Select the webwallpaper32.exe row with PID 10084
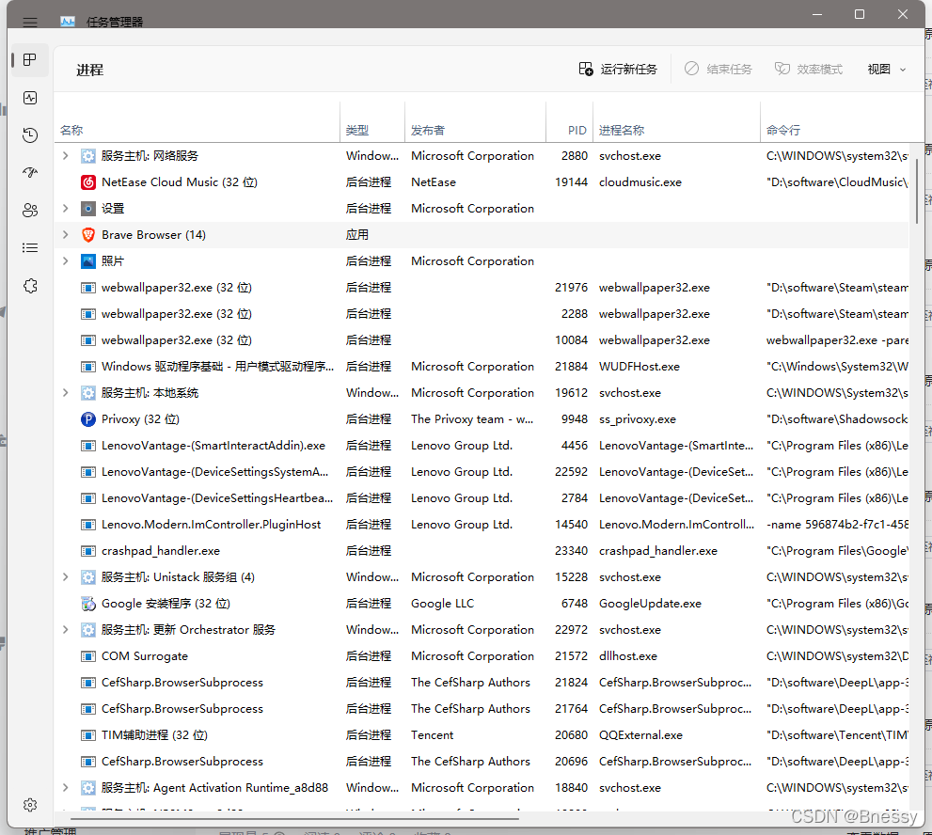932x835 pixels. click(x=482, y=340)
